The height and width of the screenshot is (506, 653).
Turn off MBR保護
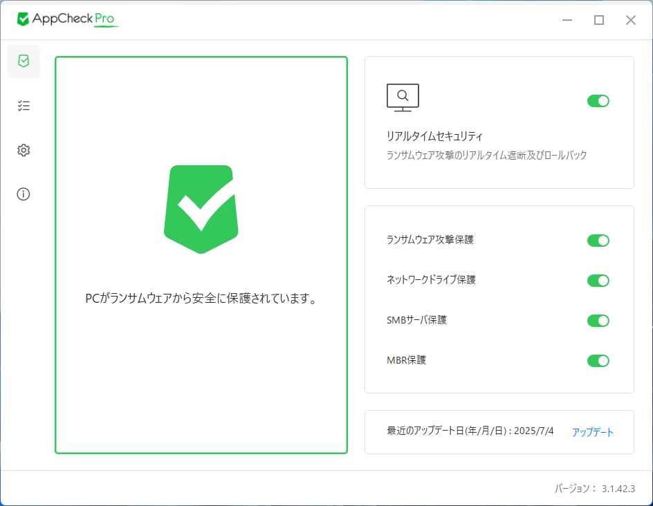(598, 360)
